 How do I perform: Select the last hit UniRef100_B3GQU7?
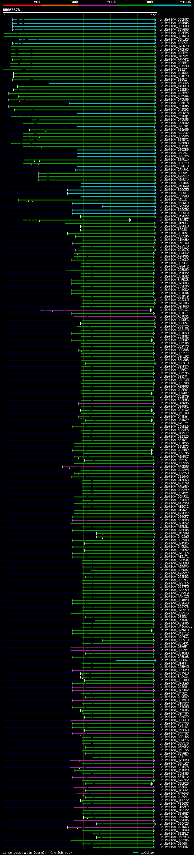pos(174,847)
